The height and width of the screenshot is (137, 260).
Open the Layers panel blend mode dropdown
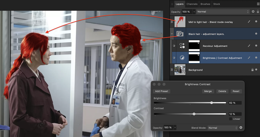(223, 12)
